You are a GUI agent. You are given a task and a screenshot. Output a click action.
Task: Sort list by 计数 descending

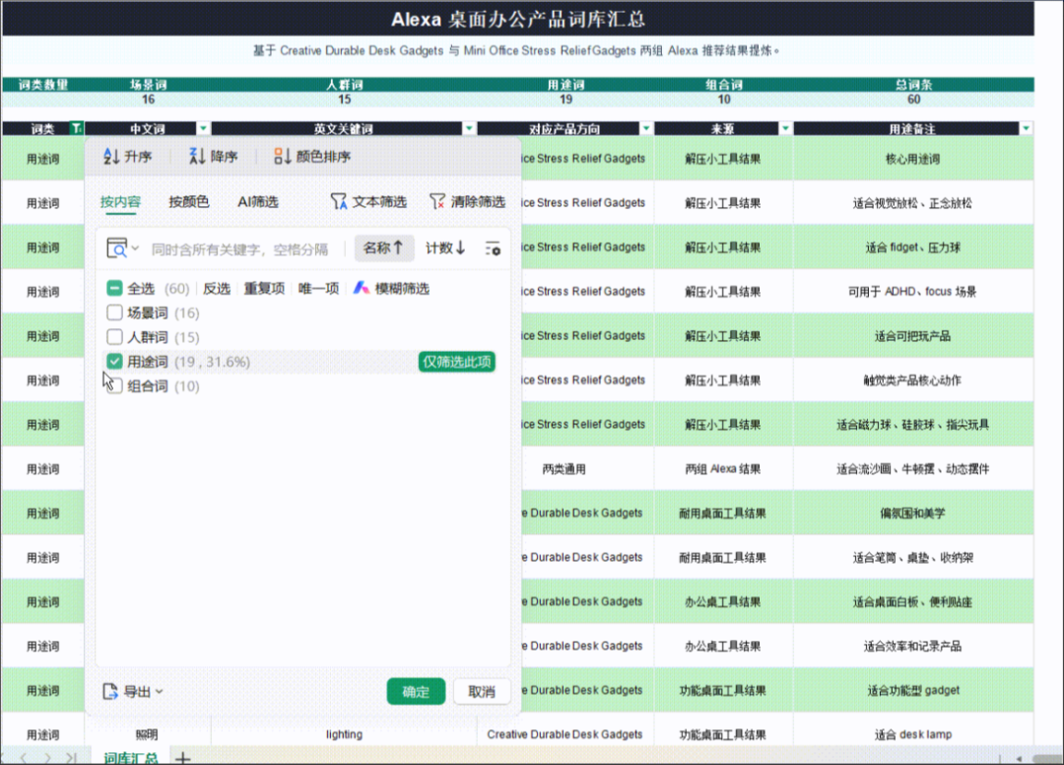[x=445, y=248]
